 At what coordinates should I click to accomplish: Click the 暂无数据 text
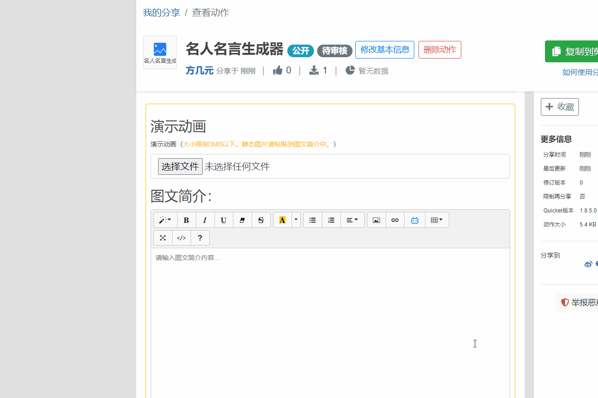[373, 71]
